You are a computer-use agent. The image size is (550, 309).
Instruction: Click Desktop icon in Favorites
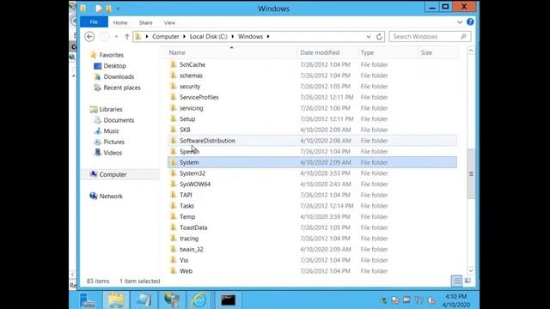point(97,66)
